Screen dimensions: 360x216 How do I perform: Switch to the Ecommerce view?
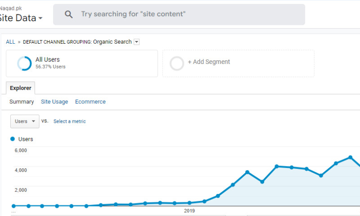(x=90, y=102)
